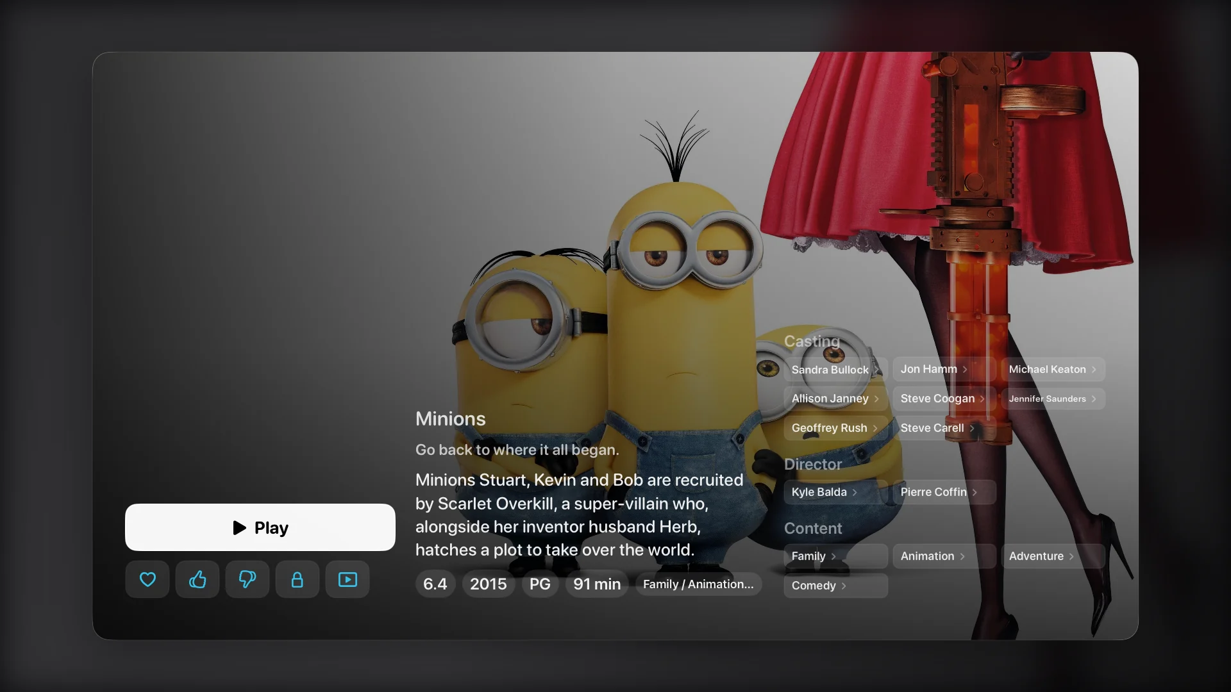This screenshot has height=692, width=1231.
Task: View director Pierre Coffin's page
Action: 944,492
